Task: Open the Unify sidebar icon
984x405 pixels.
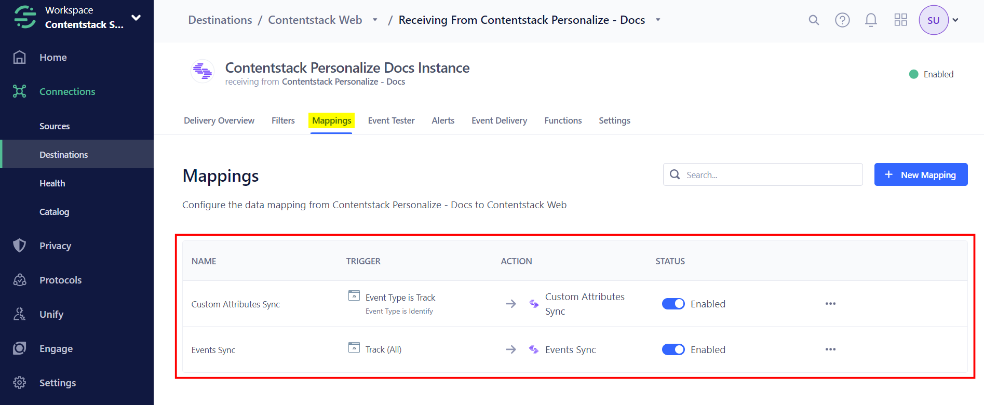Action: click(x=19, y=314)
